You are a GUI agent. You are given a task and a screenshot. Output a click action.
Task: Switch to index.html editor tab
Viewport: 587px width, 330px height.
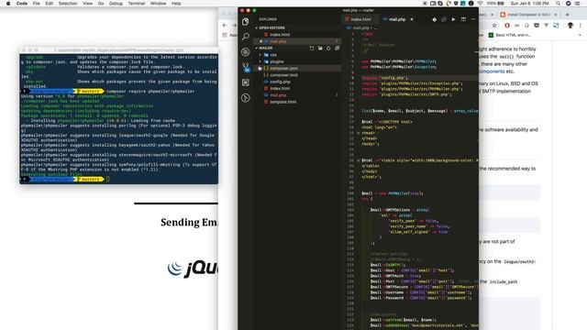click(x=360, y=19)
